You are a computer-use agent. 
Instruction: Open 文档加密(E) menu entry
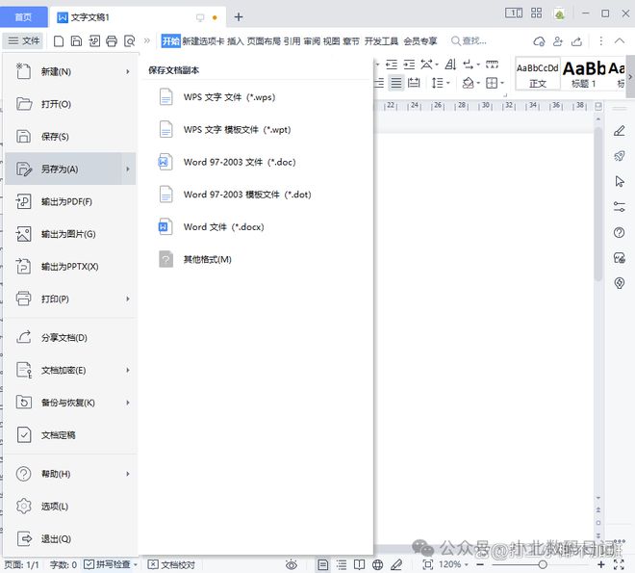click(70, 370)
